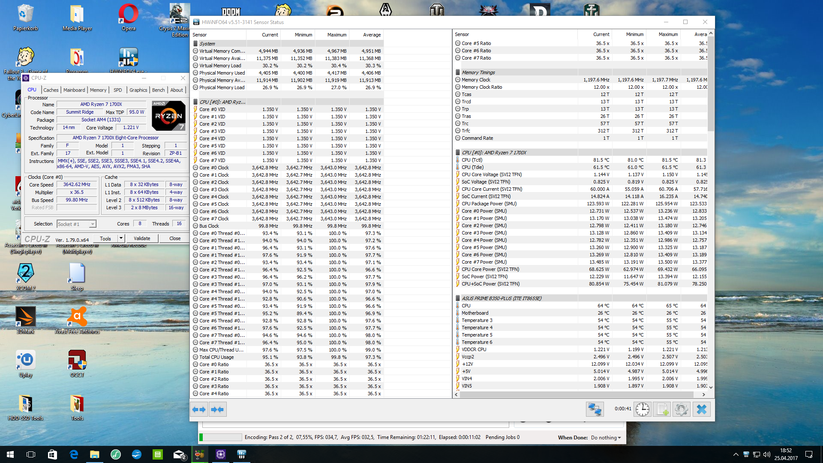
Task: Open HWiNFO sensor settings gear
Action: (681, 409)
